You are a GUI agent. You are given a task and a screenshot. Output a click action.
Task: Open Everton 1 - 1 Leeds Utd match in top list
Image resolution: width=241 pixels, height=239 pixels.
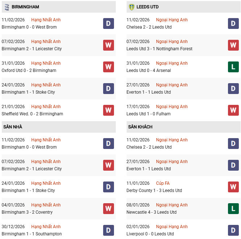[148, 92]
